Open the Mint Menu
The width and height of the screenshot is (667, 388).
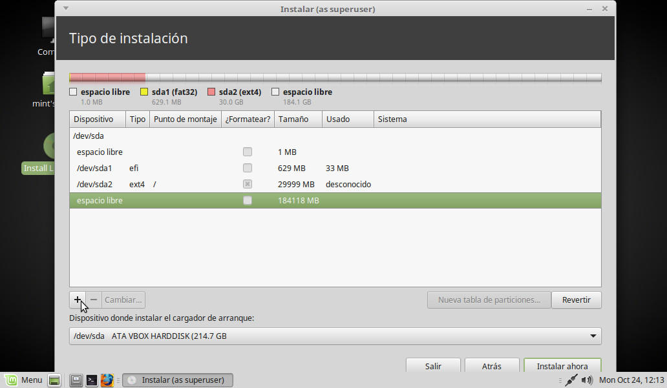(23, 380)
